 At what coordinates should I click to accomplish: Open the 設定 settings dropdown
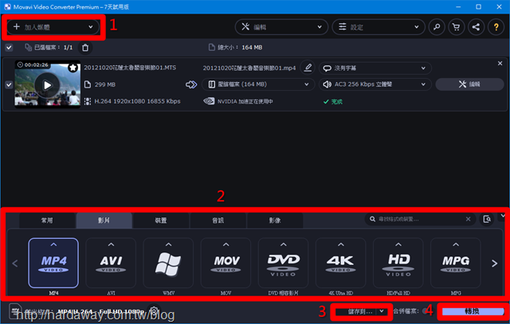379,27
